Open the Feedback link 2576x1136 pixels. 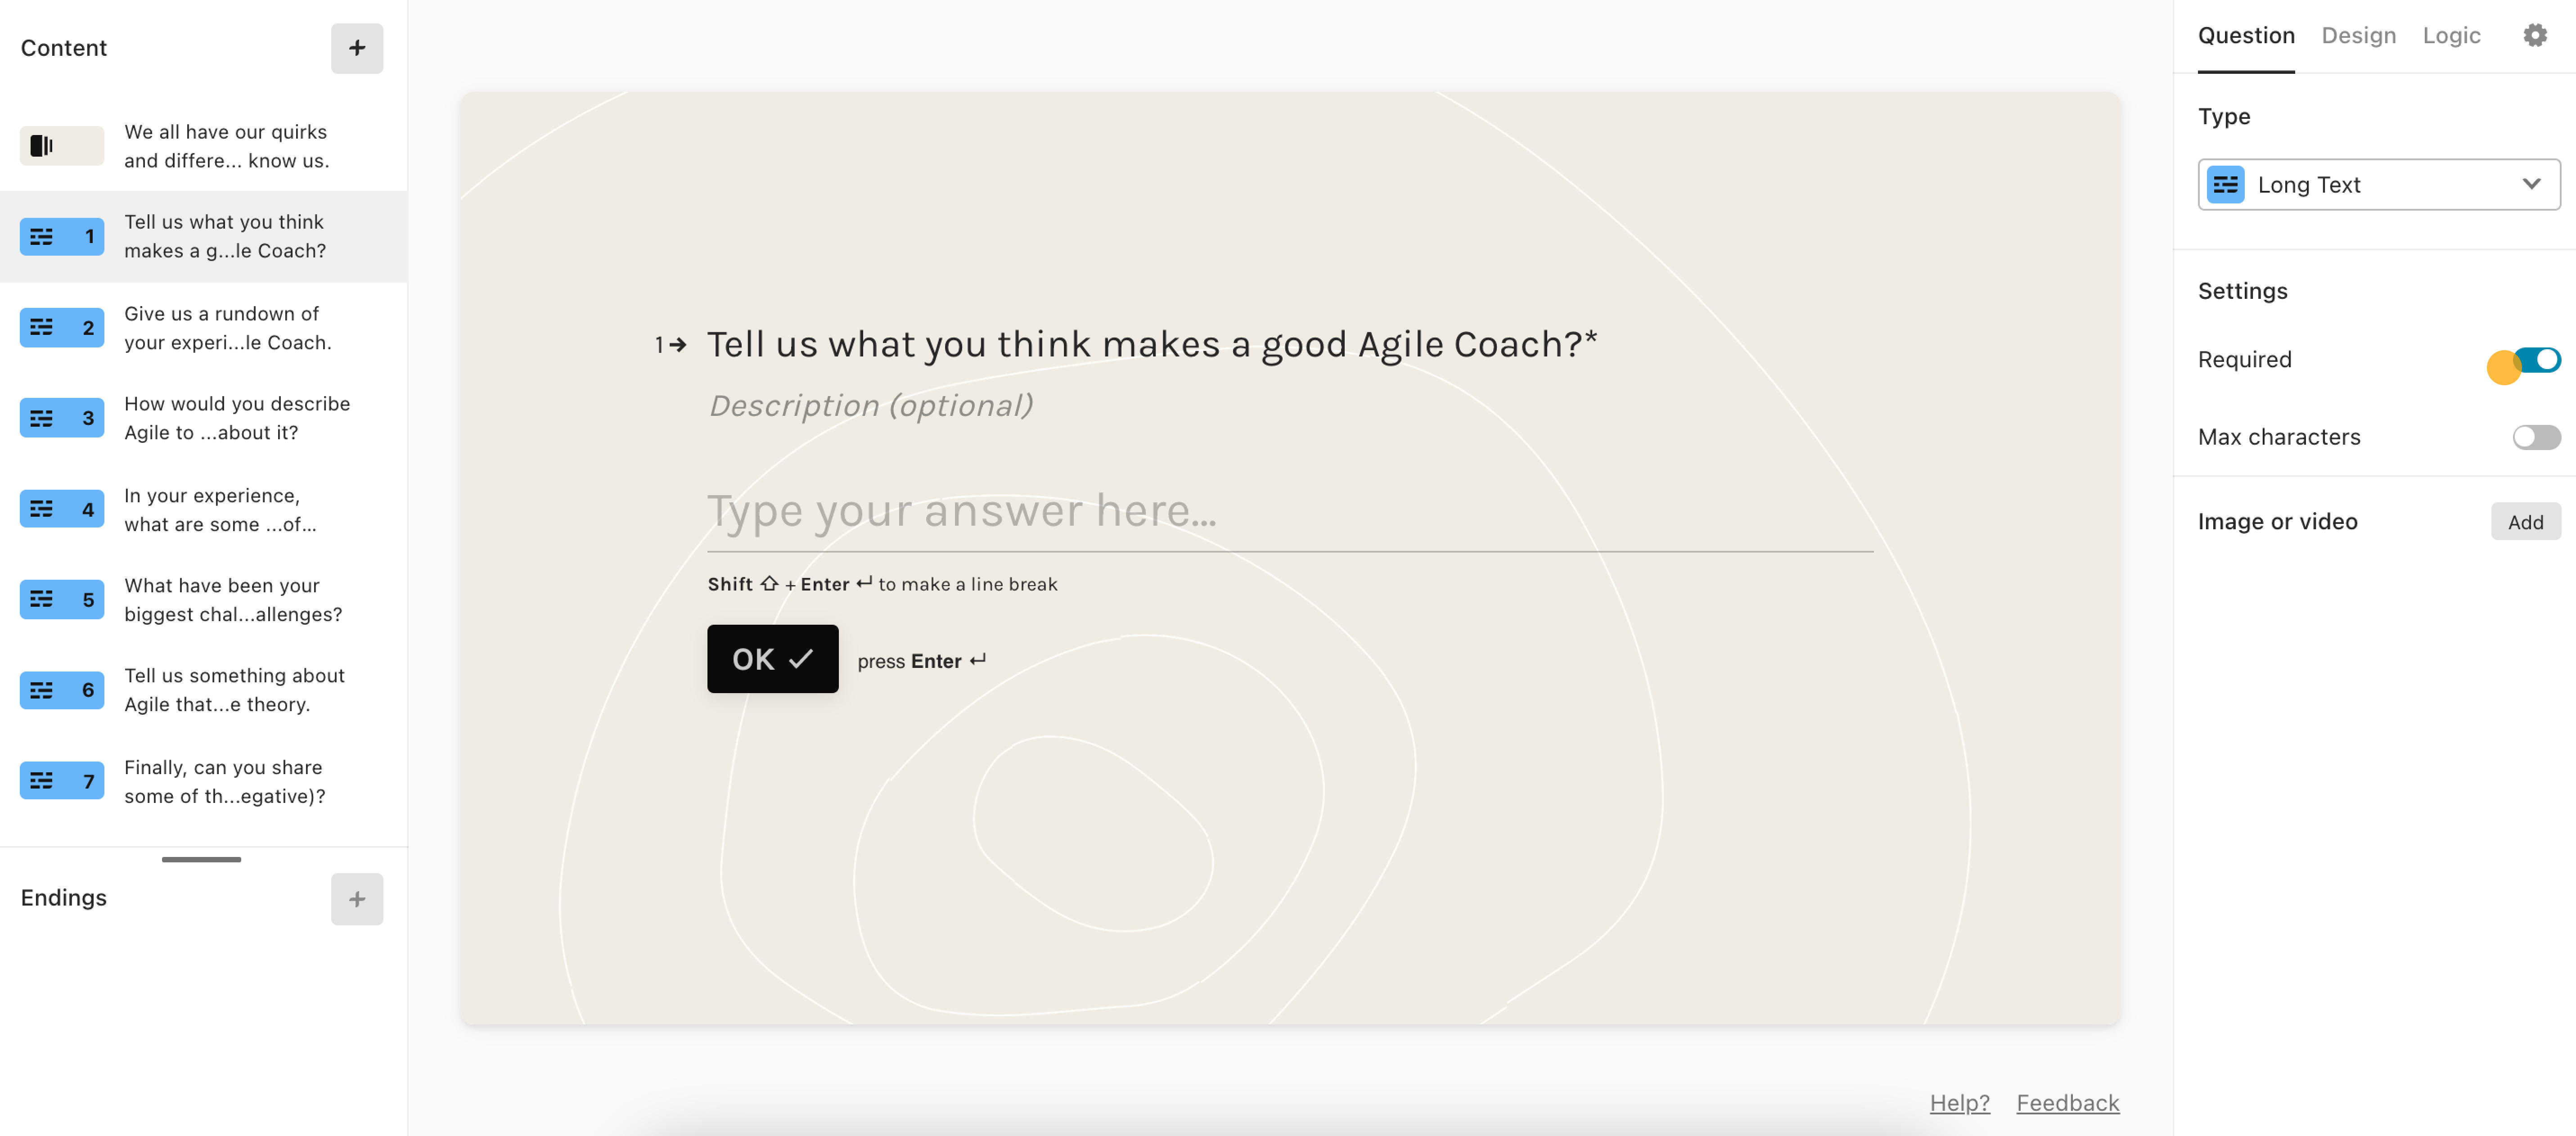tap(2067, 1103)
